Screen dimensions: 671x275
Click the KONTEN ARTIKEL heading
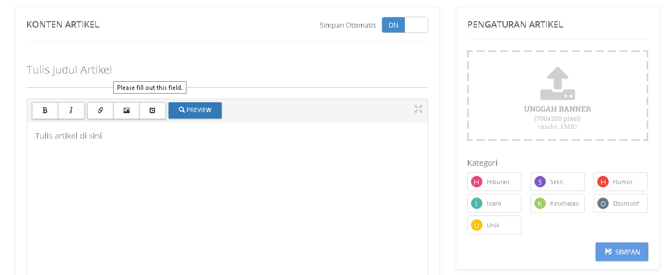coord(63,24)
